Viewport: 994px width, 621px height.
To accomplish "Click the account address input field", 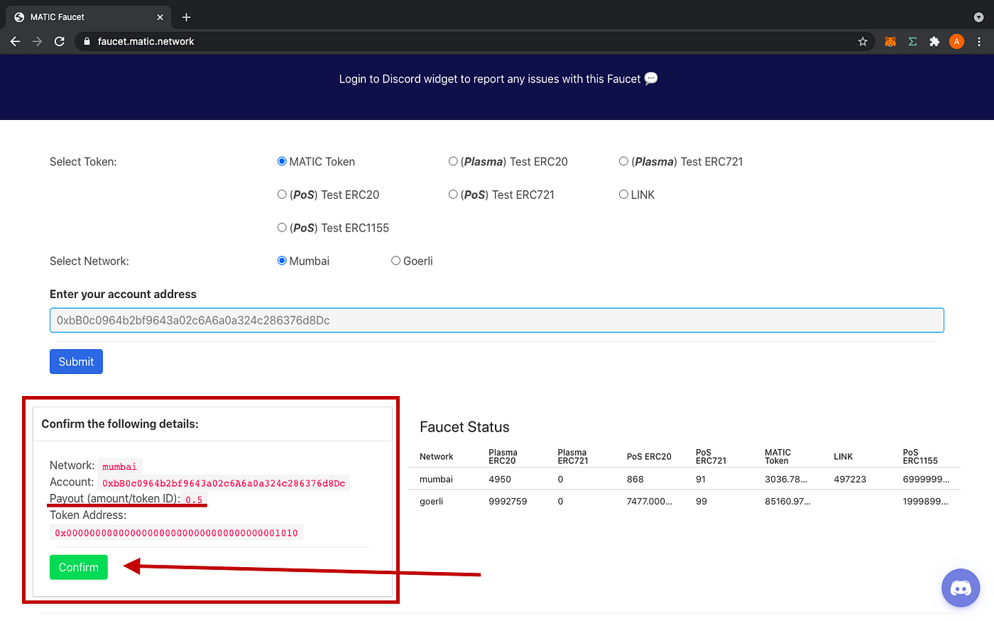I will (496, 320).
